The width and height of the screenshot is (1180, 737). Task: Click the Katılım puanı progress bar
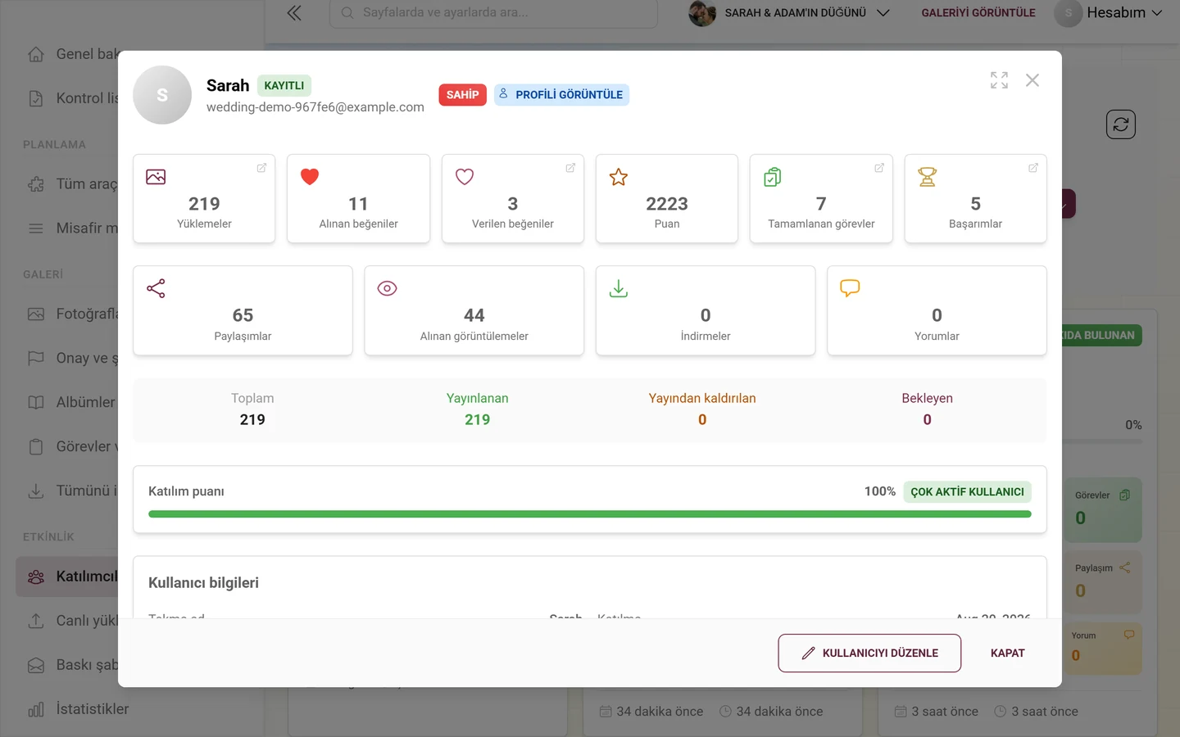click(590, 514)
